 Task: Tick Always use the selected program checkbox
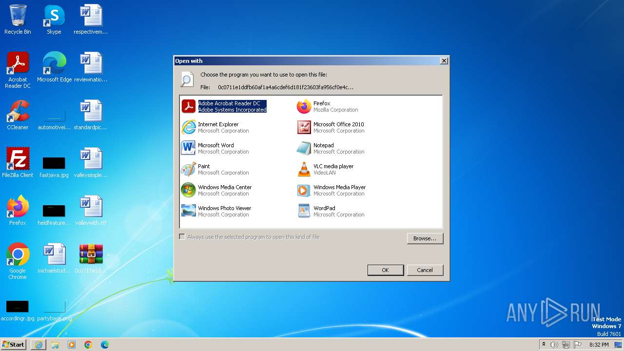182,237
